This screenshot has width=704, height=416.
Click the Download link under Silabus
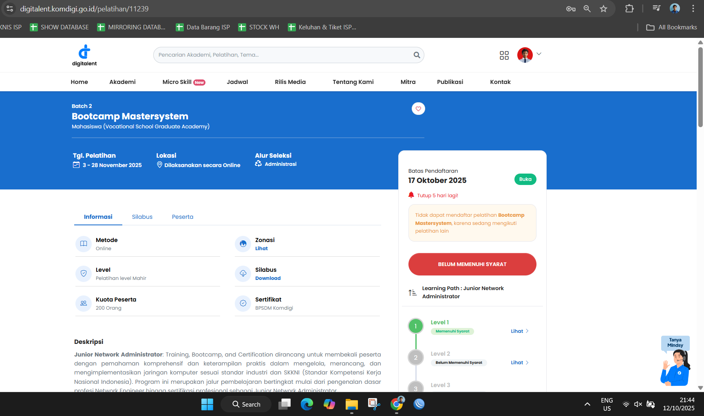click(268, 278)
